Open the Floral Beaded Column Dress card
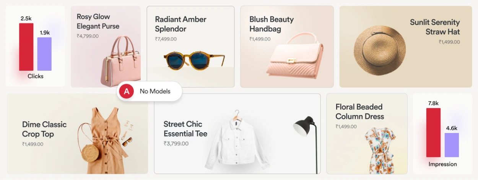This screenshot has width=478, height=180. coord(367,134)
